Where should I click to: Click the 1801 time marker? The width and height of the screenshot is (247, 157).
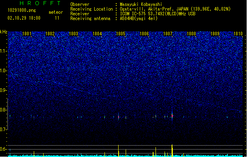pos(27,34)
